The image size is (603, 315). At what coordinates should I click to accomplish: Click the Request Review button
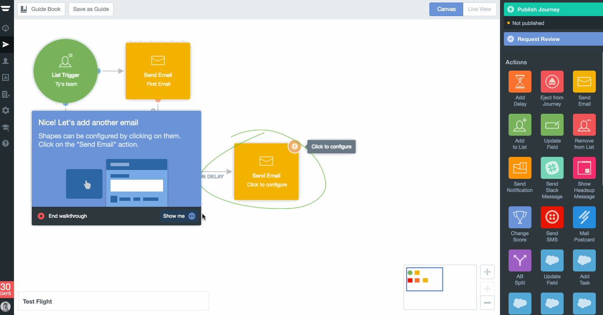(553, 39)
